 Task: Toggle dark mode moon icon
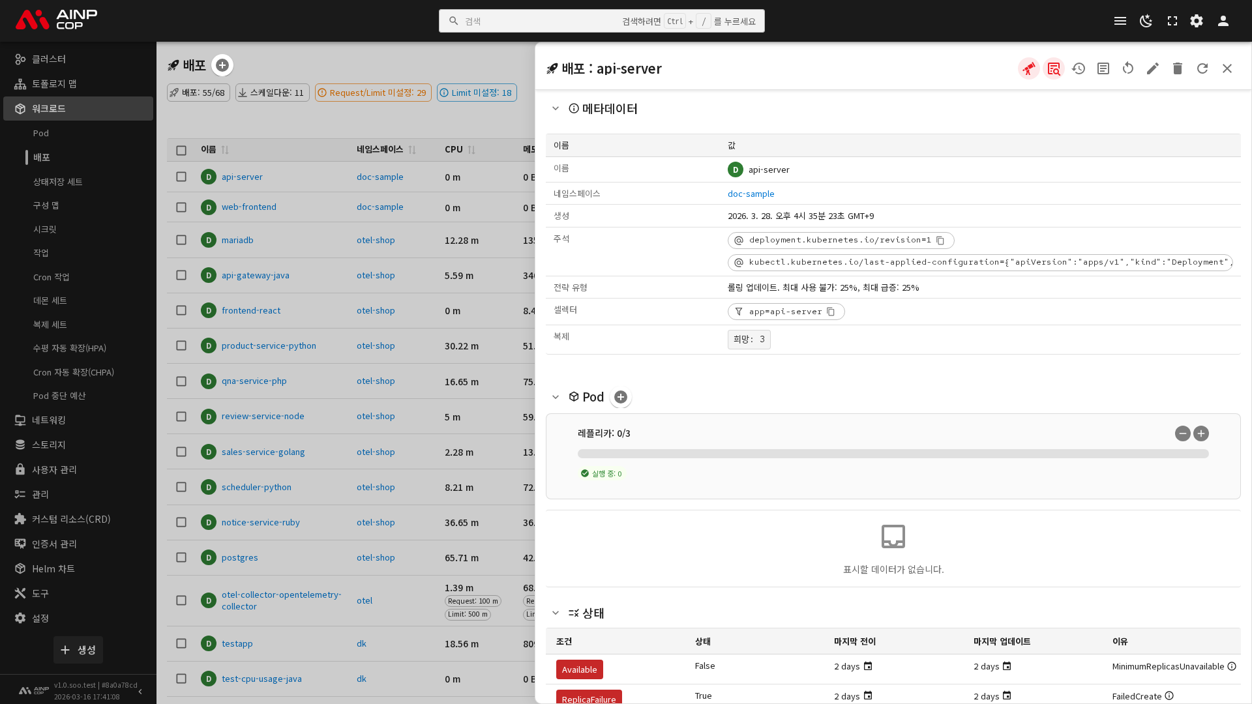click(1146, 21)
